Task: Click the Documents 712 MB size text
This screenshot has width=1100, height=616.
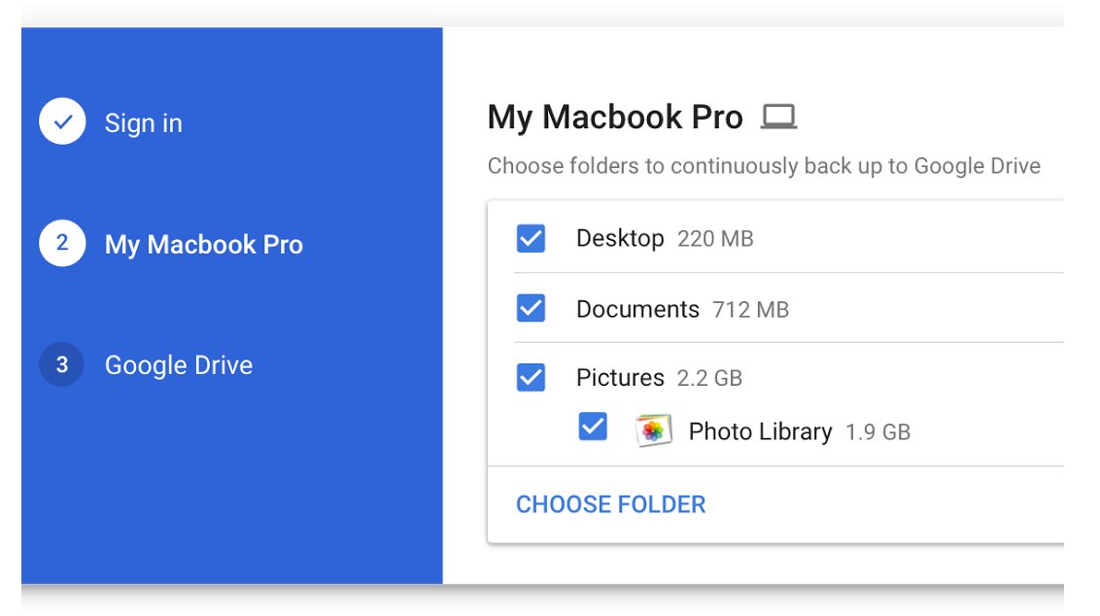Action: coord(750,310)
